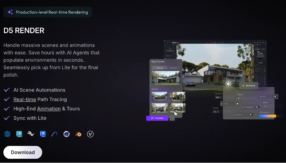Click the D5 RENDER heading
The image size is (286, 163).
click(x=24, y=30)
